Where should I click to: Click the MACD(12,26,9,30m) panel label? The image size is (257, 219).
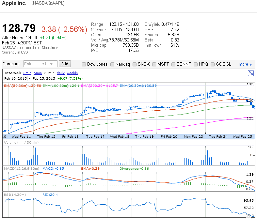pos(22,168)
